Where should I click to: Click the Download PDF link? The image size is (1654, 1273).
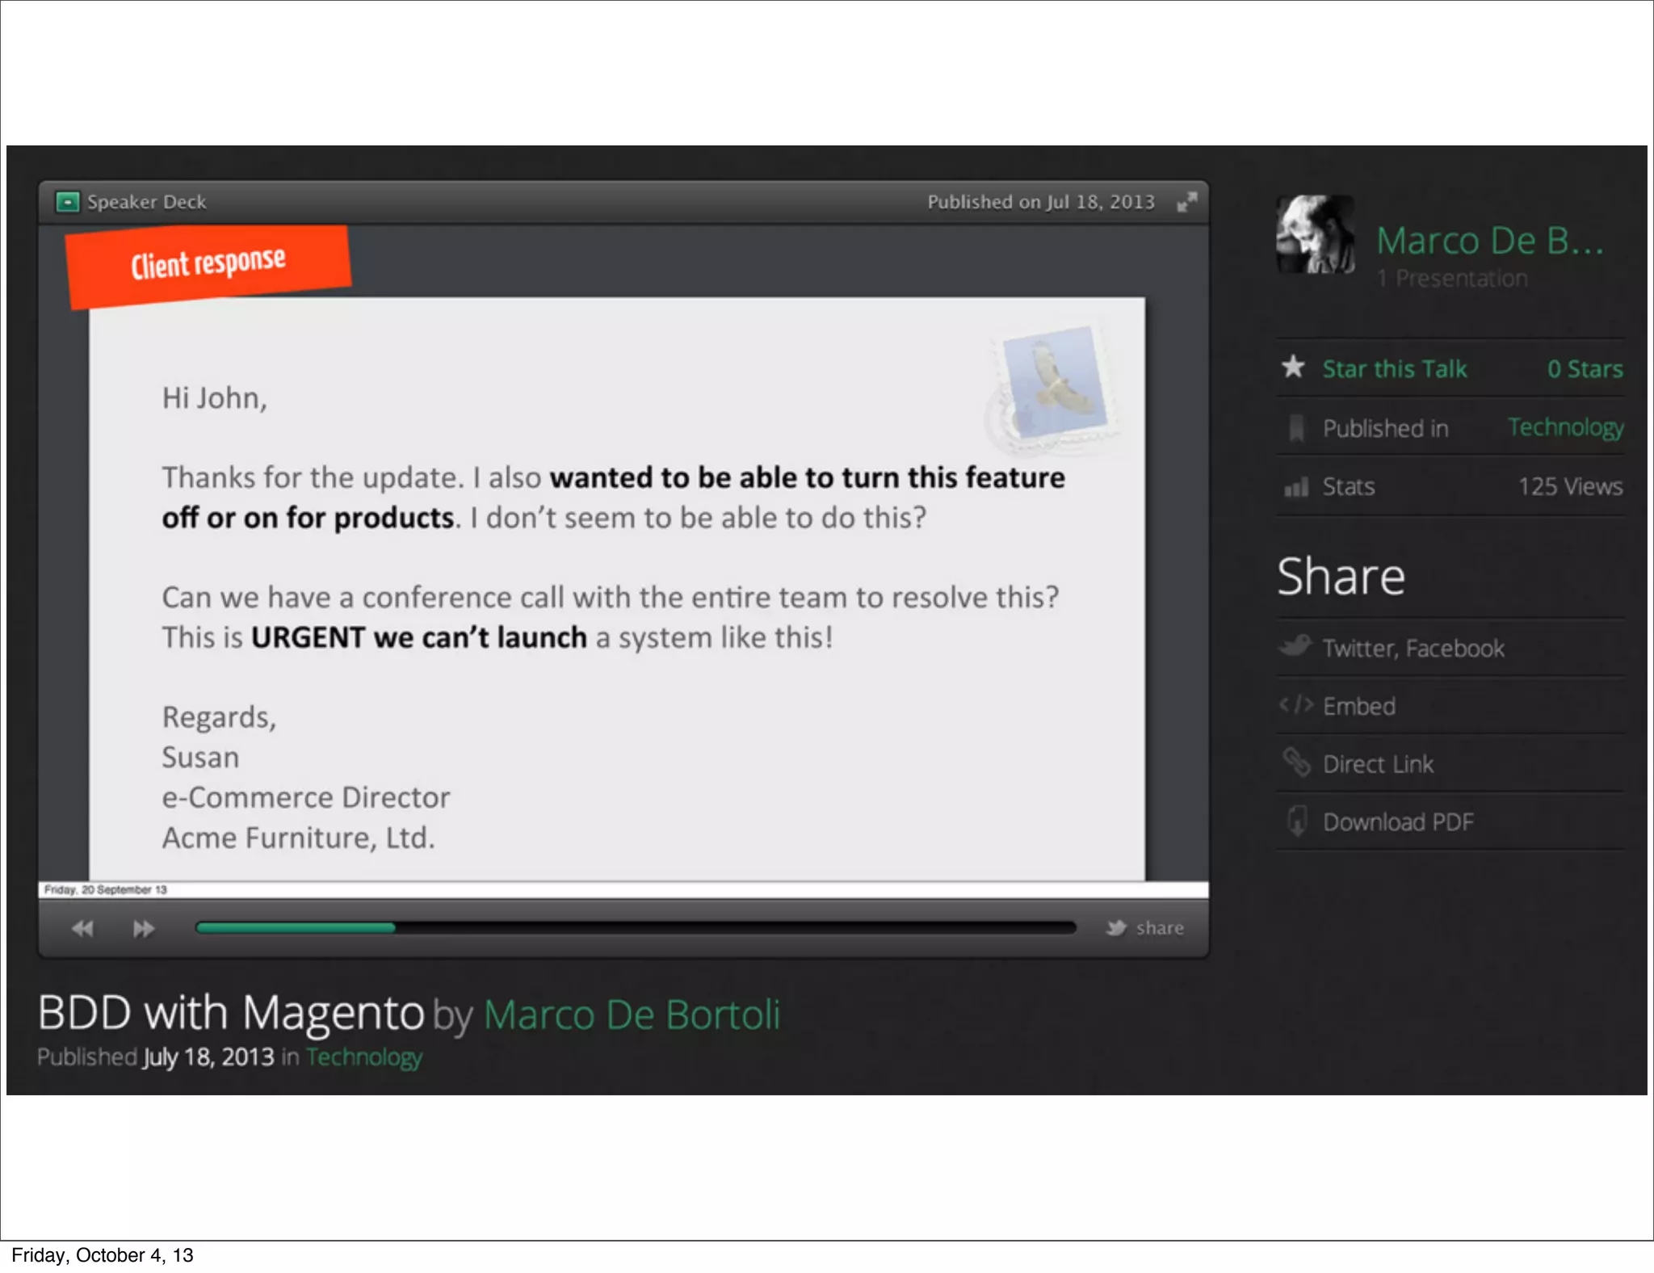1398,822
